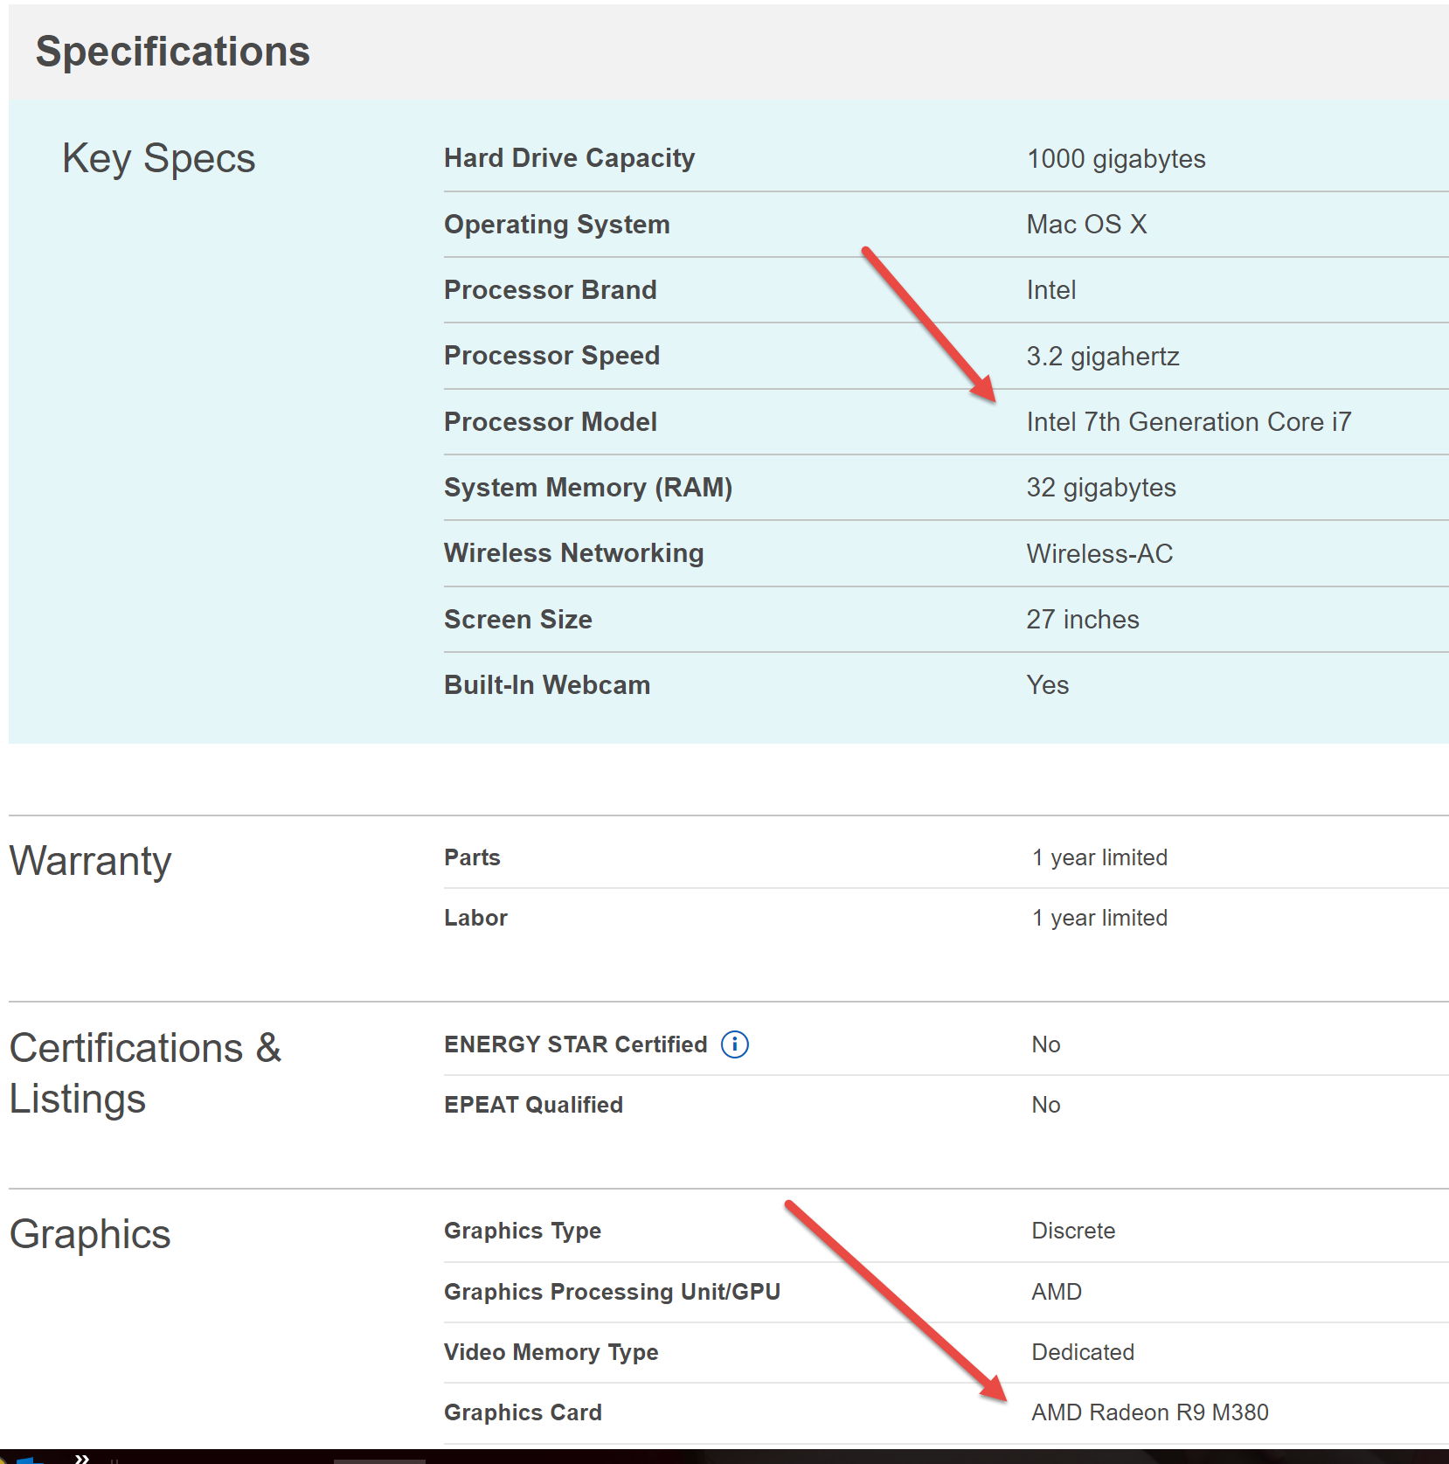Viewport: 1449px width, 1464px height.
Task: Click the Certifications & Listings heading
Action: click(144, 1073)
